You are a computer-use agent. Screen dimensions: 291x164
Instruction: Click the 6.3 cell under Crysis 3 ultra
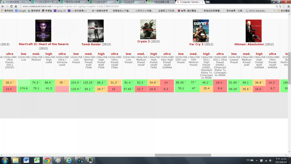coord(167,89)
